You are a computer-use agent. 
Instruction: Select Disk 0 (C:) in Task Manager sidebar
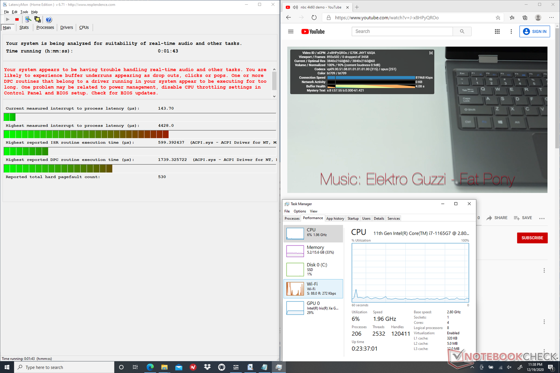coord(313,269)
